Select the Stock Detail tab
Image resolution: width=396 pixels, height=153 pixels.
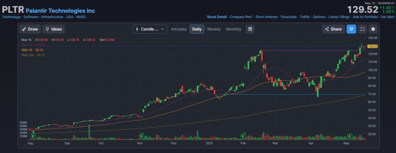[217, 17]
